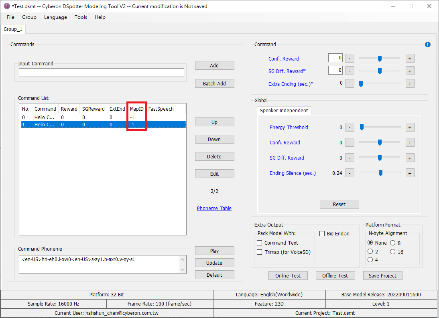The width and height of the screenshot is (439, 318).
Task: Increase Energy Threshold with plus button
Action: [410, 128]
